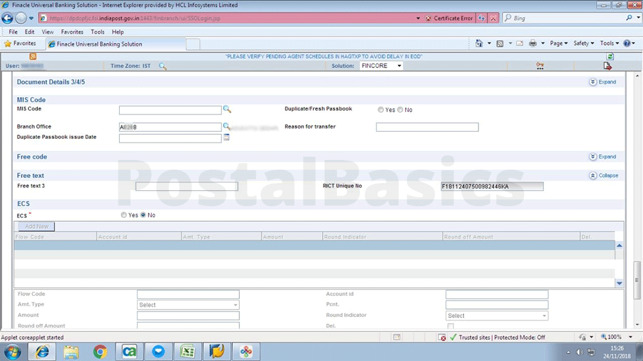Select No for Duplicate/Fresh Passbook
Screen dimensions: 643x361
click(400, 110)
